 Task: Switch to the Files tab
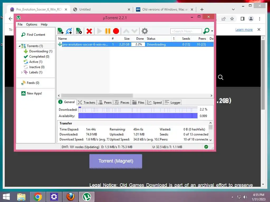click(x=138, y=103)
